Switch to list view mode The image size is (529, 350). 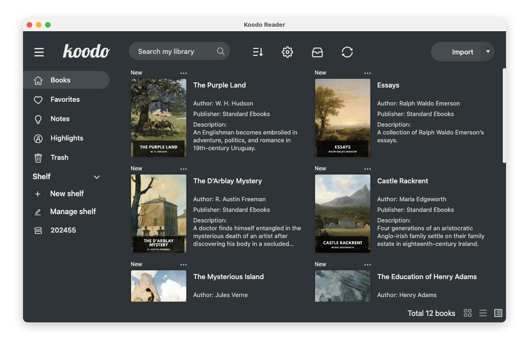(x=483, y=313)
